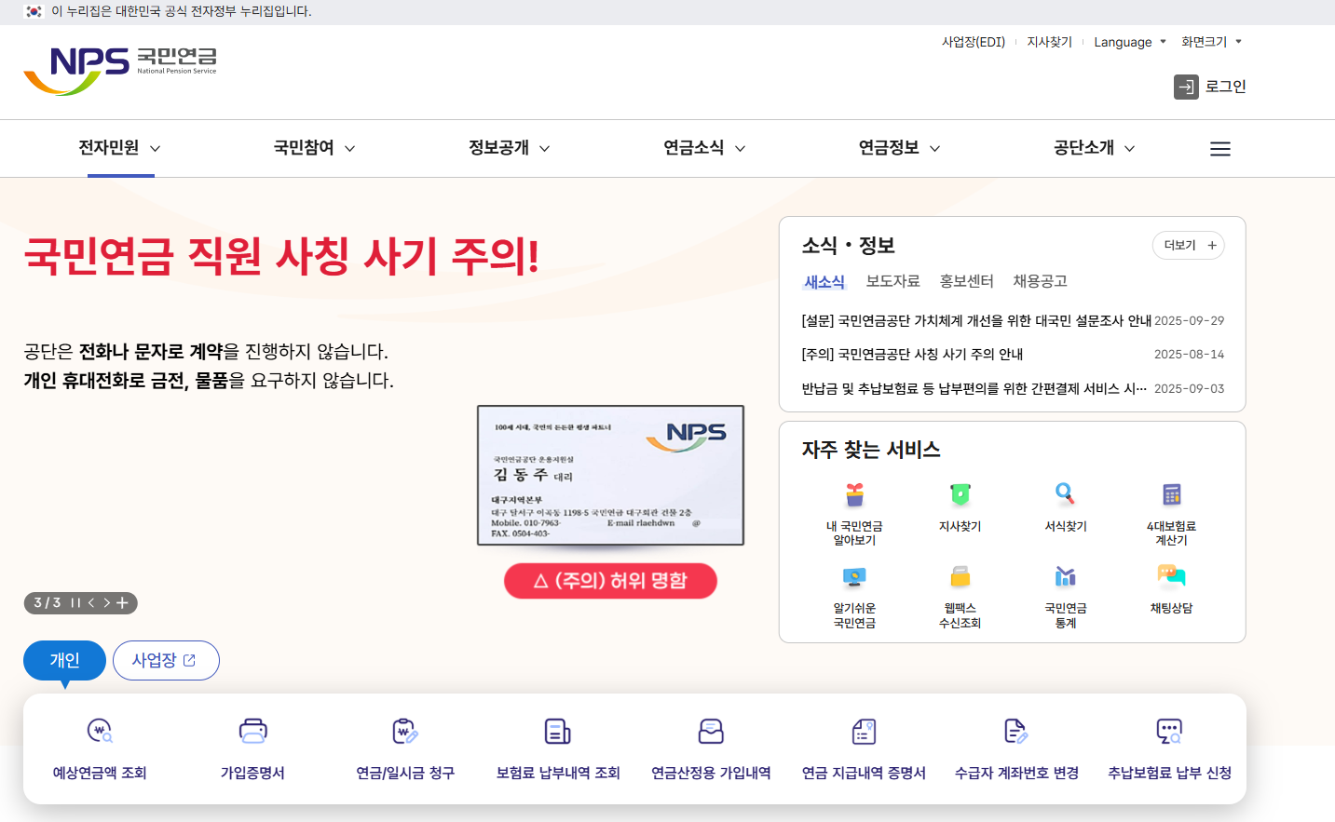The height and width of the screenshot is (822, 1335).
Task: Open 연금산정용 가입내역 icon
Action: pyautogui.click(x=711, y=732)
